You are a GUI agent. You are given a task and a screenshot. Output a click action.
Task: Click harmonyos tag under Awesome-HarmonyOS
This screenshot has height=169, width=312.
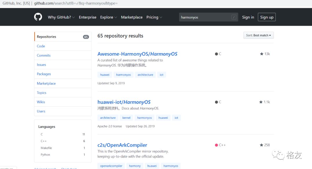tap(124, 75)
